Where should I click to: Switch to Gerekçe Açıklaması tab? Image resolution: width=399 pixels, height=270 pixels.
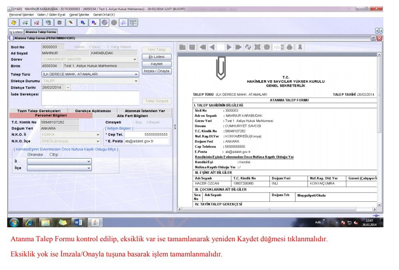click(93, 111)
